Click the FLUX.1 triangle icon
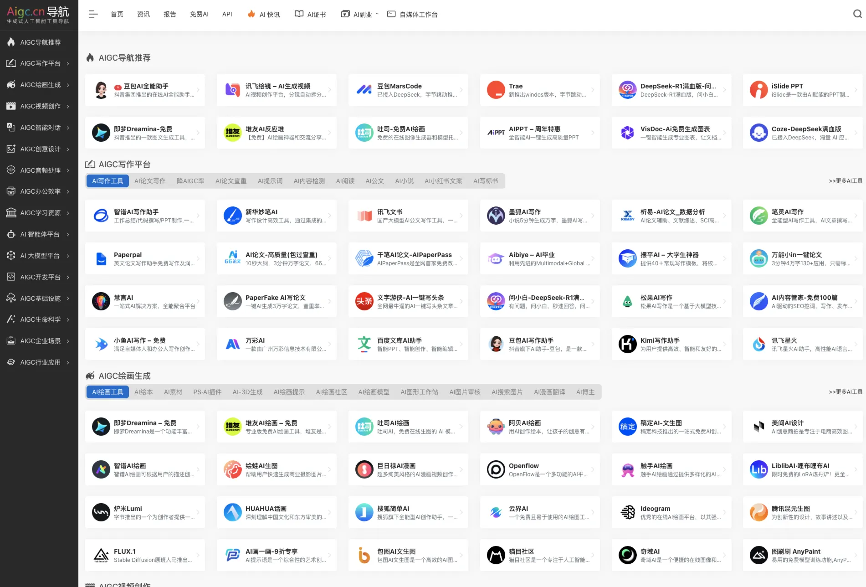866x587 pixels. (101, 555)
